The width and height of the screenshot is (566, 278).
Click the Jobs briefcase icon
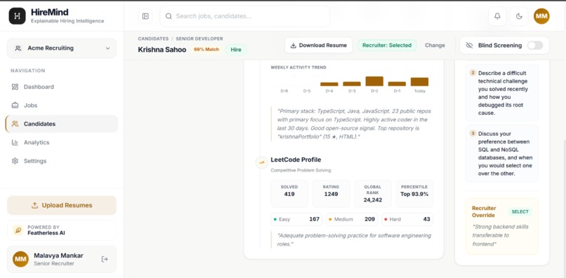tap(15, 105)
